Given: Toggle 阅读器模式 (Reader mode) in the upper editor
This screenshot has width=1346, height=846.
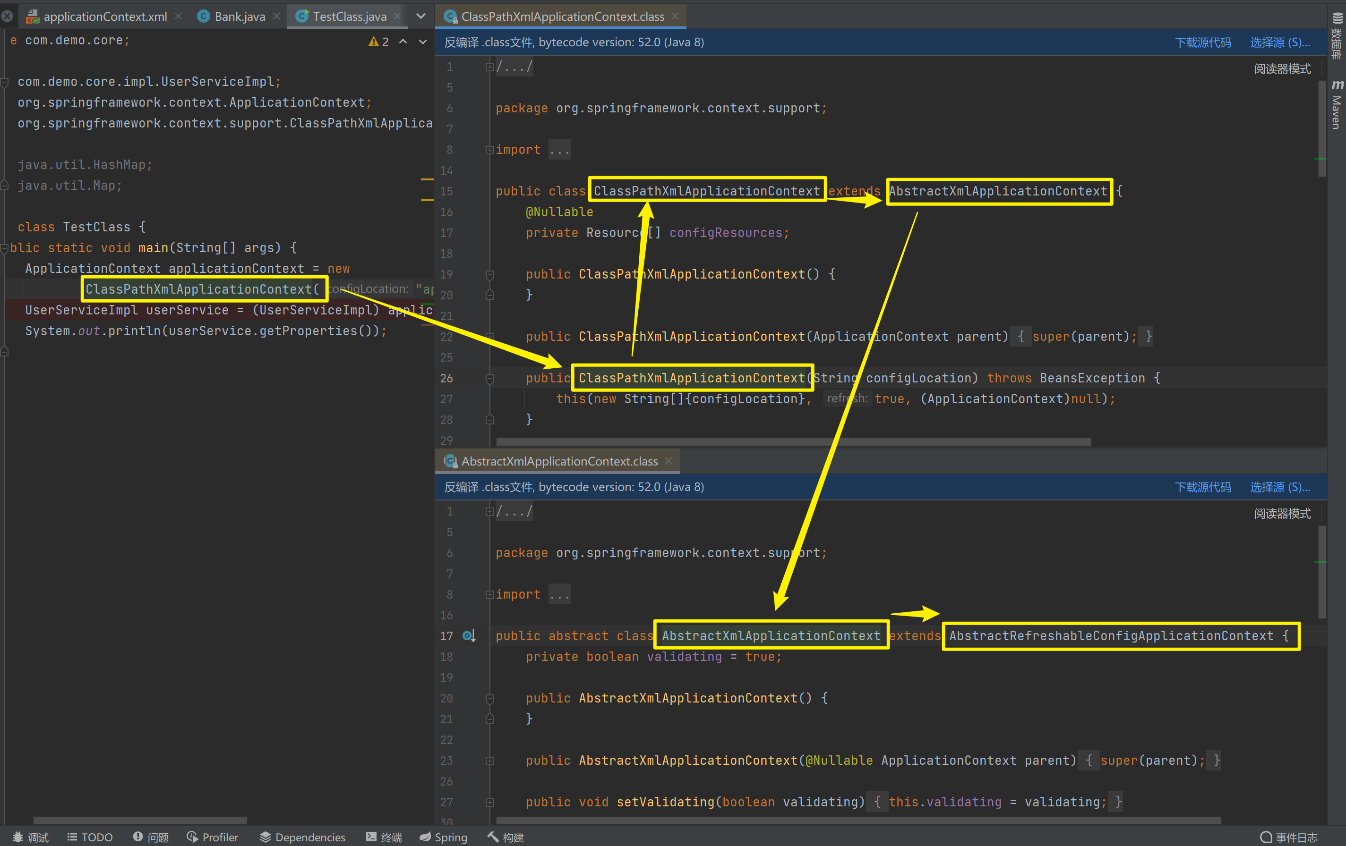Looking at the screenshot, I should 1282,68.
